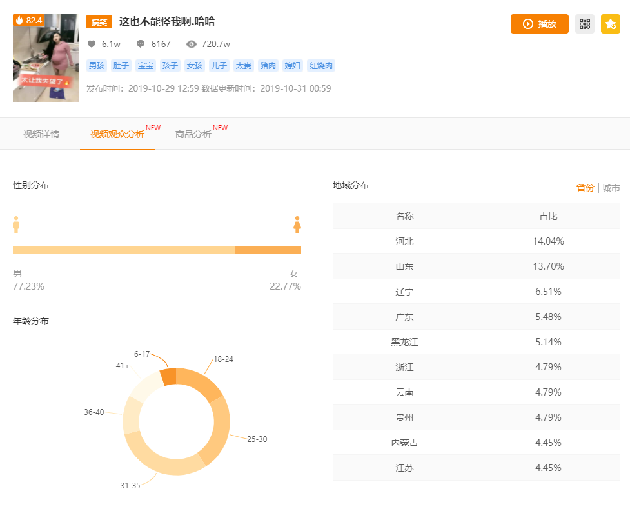Click the female figure icon
The width and height of the screenshot is (630, 511).
(x=297, y=225)
